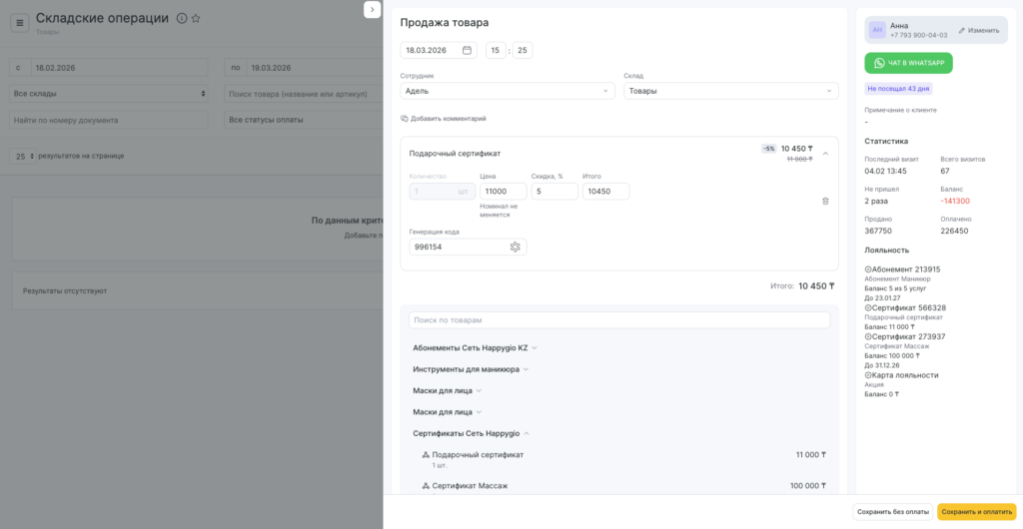Click the calendar icon in the sale date field
Image resolution: width=1023 pixels, height=529 pixels.
click(468, 50)
